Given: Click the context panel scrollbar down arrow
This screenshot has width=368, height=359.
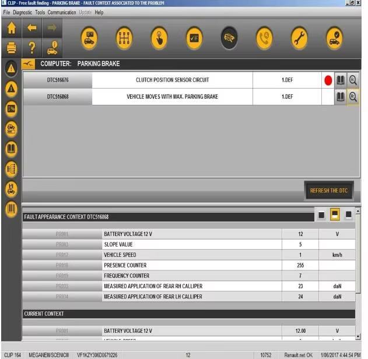Looking at the screenshot, I should click(x=358, y=337).
